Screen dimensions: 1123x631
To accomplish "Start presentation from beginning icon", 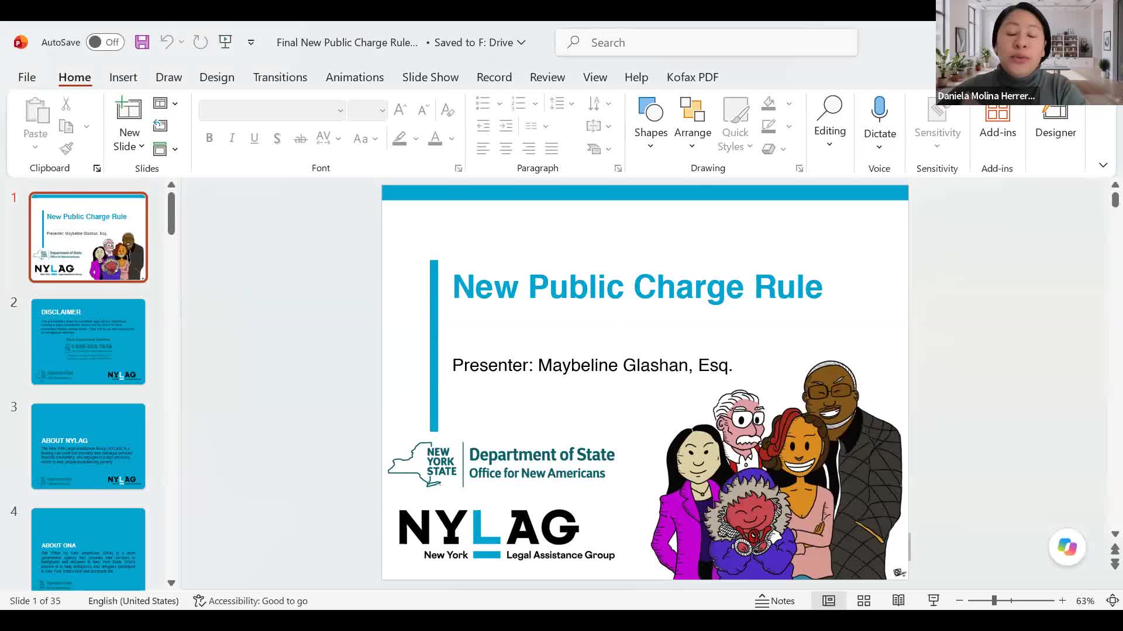I will pyautogui.click(x=225, y=42).
